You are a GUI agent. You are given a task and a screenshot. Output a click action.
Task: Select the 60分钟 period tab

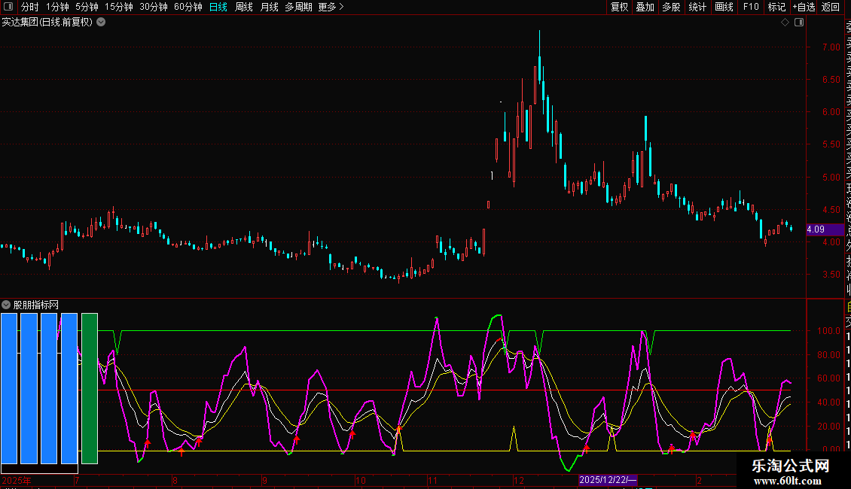[188, 7]
